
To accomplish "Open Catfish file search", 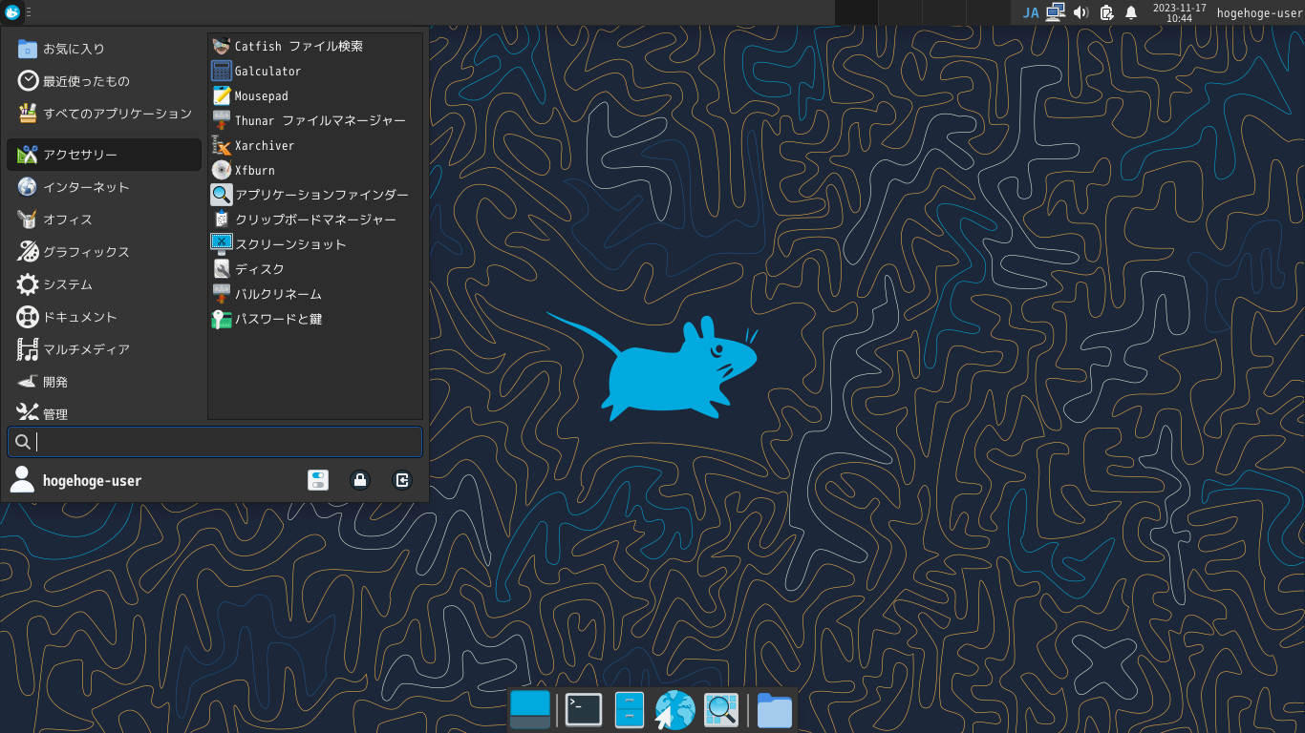I will pos(315,46).
